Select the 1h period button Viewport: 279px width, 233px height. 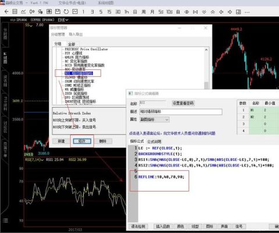[x=127, y=12]
